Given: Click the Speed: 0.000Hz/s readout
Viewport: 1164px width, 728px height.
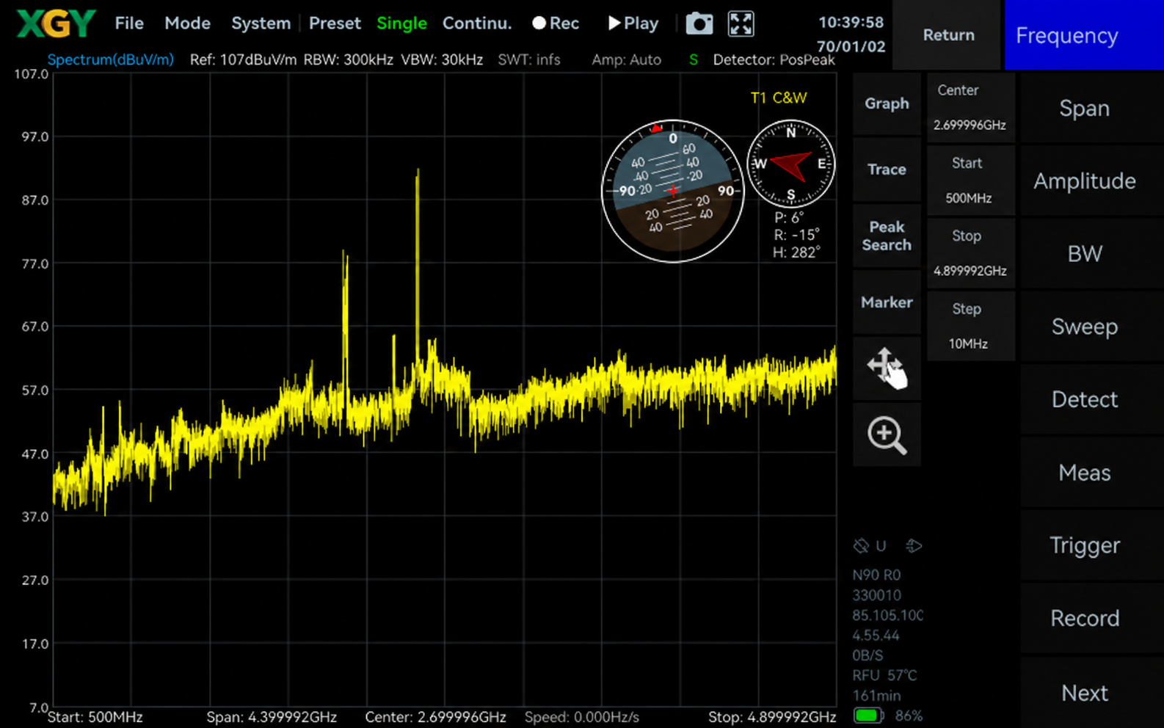Looking at the screenshot, I should (x=581, y=717).
